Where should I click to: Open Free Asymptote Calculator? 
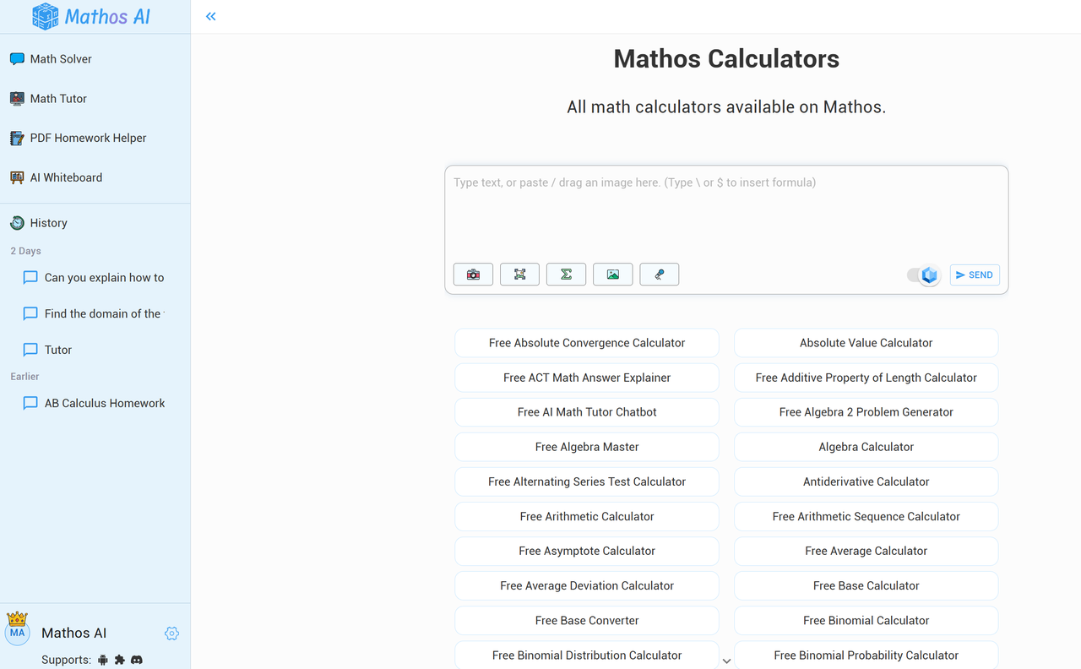point(587,551)
